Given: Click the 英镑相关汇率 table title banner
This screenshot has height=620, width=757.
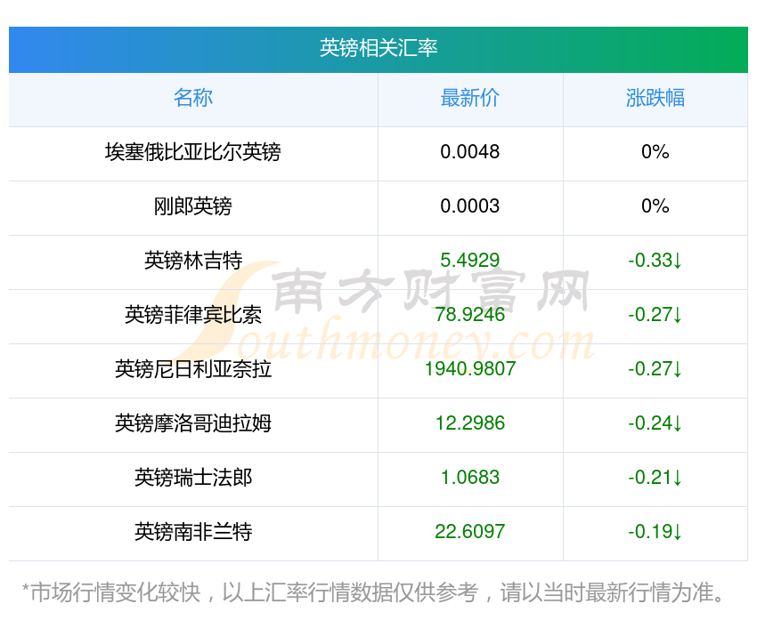Looking at the screenshot, I should click(x=378, y=48).
